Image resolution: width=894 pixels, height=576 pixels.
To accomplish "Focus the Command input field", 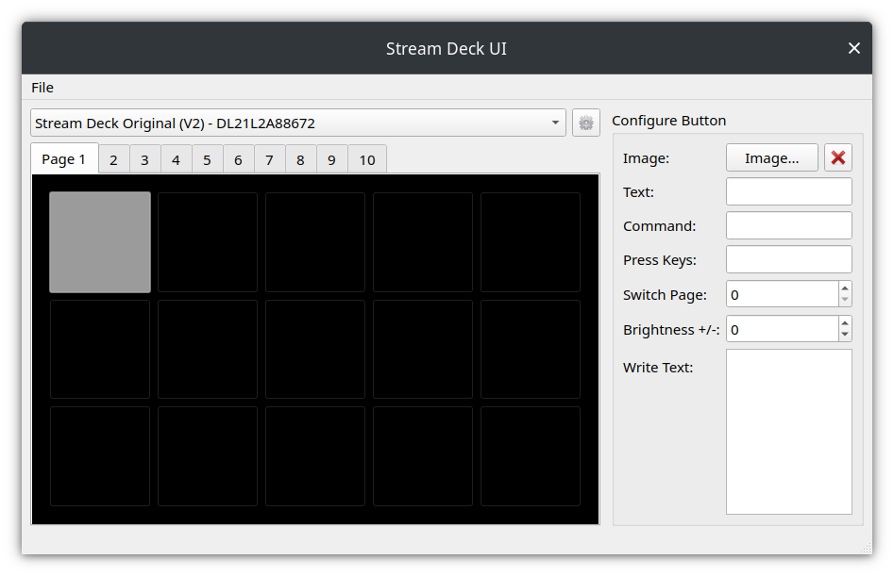I will click(x=789, y=225).
